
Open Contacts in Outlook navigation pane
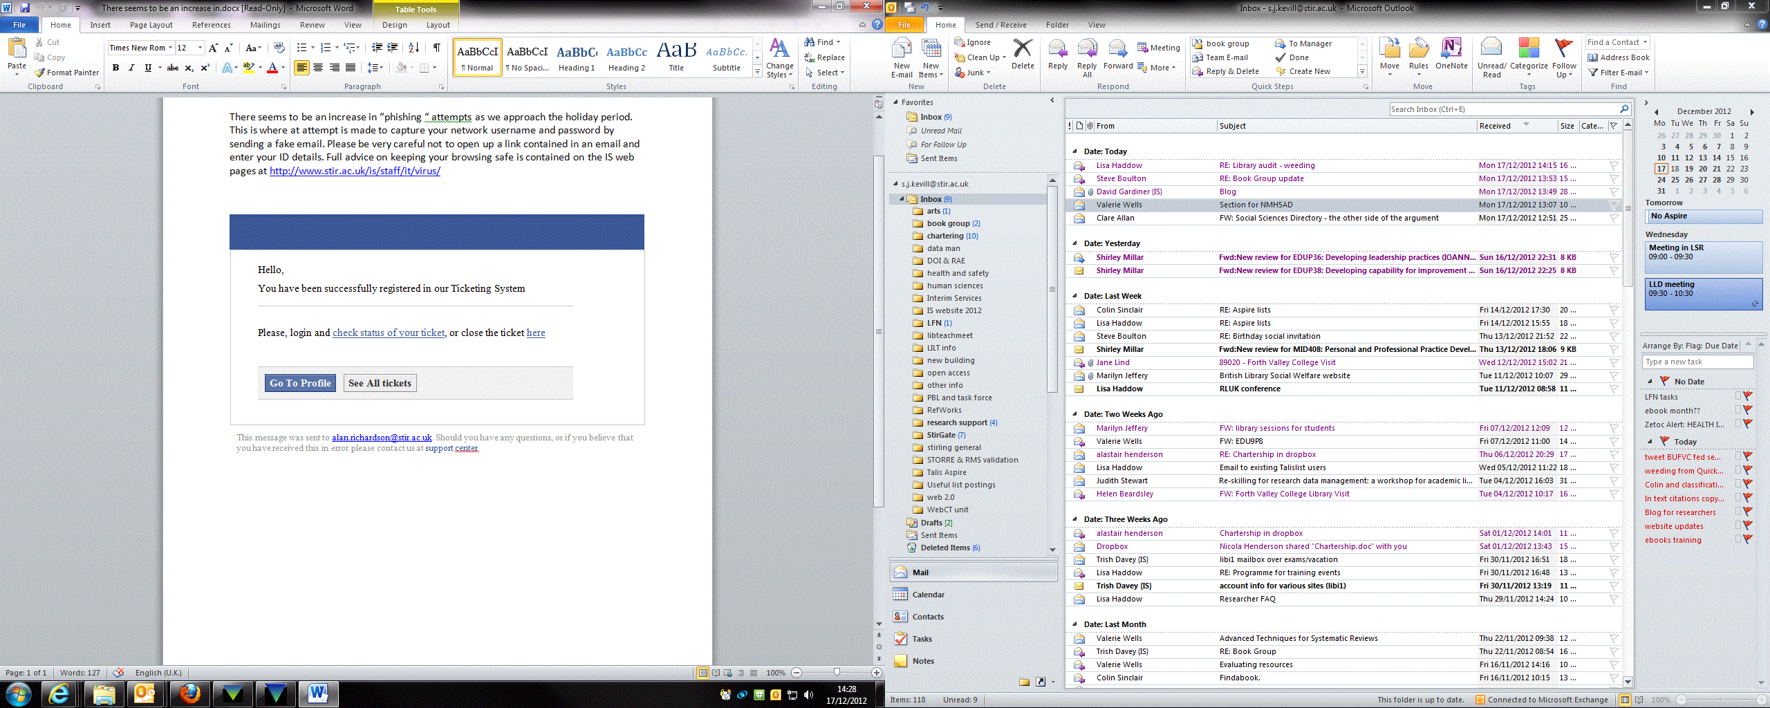973,617
